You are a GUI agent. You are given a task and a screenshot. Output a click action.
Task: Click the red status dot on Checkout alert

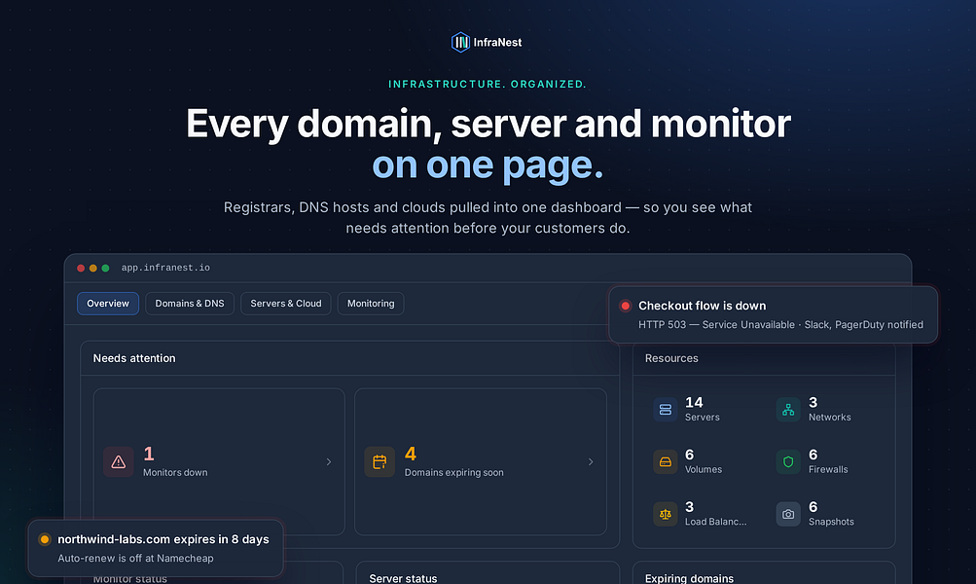click(625, 306)
